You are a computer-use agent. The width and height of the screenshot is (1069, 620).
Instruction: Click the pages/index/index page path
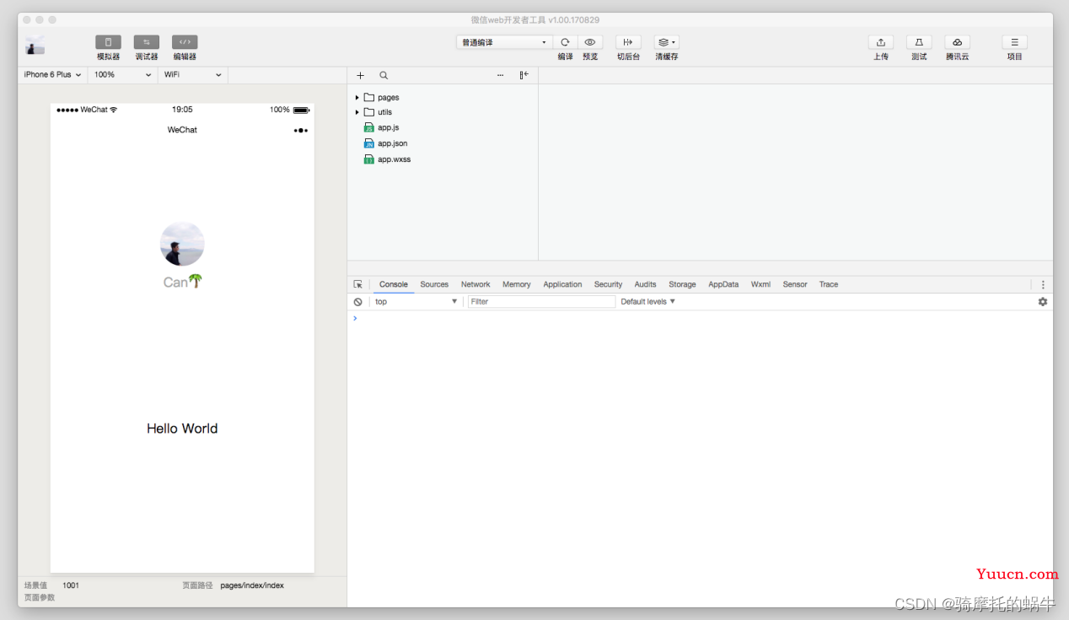pyautogui.click(x=252, y=585)
